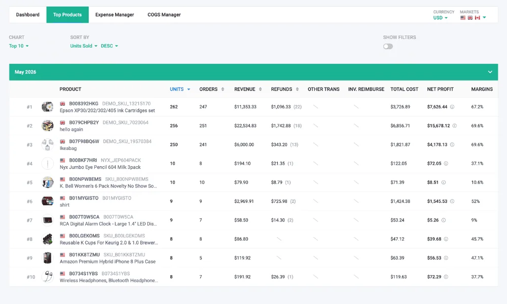507x304 pixels.
Task: Change the DESC sort order dropdown
Action: coord(110,46)
